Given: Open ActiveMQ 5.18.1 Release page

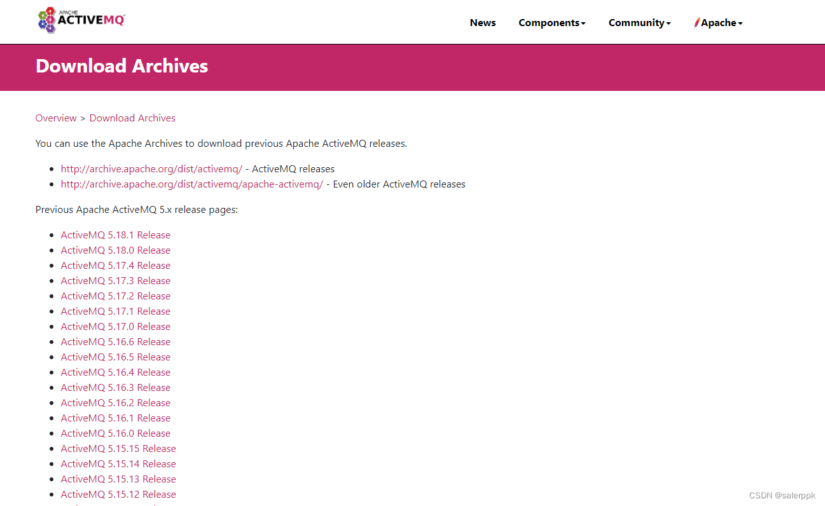Looking at the screenshot, I should click(x=115, y=235).
